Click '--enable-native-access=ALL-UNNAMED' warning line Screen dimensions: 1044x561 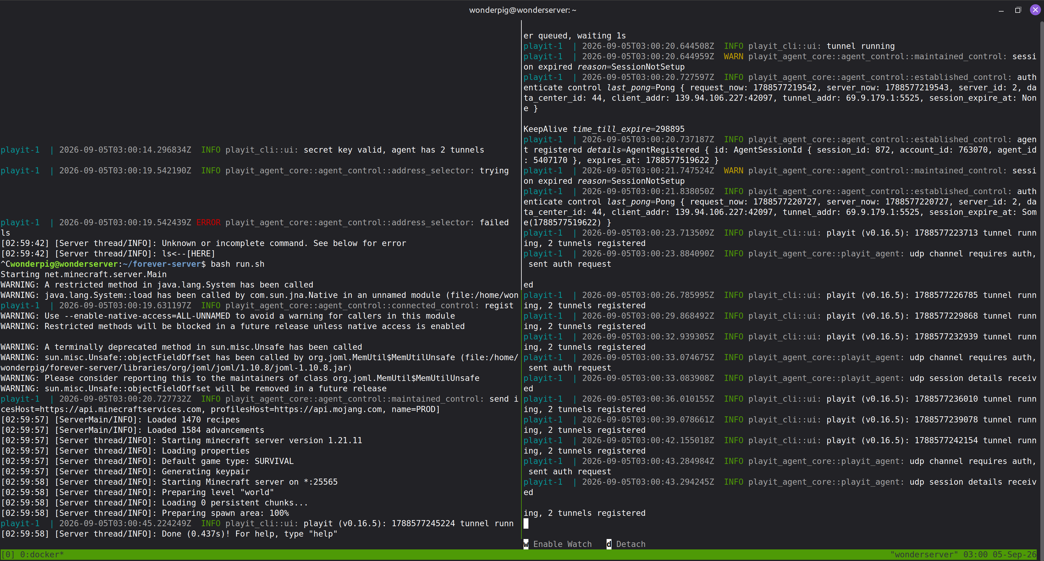coord(227,316)
